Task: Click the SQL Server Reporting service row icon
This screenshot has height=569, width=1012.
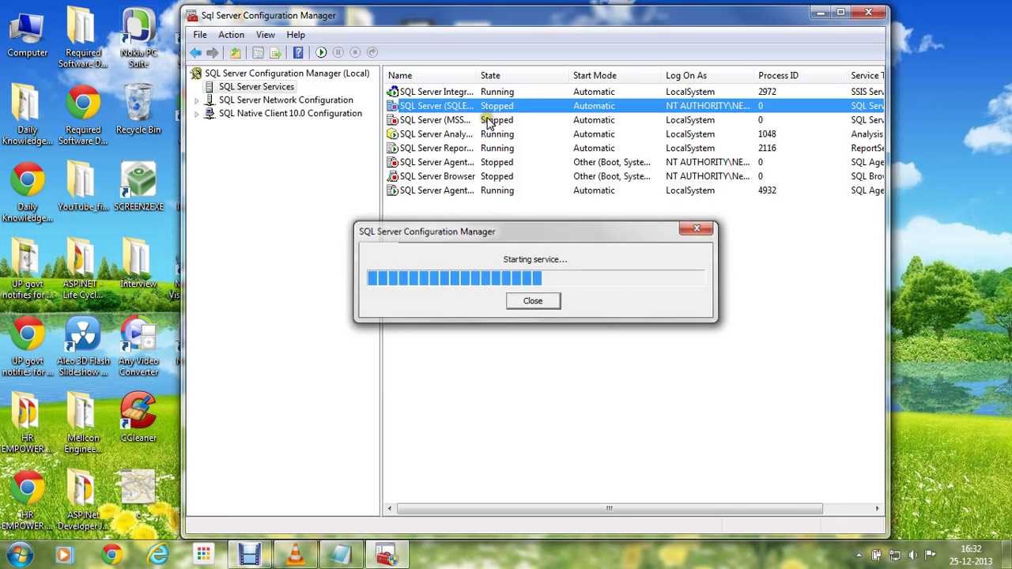Action: click(392, 149)
